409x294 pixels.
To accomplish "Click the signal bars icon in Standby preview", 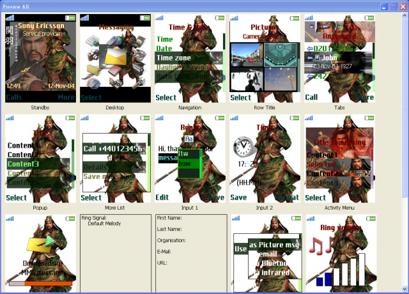I will (x=10, y=18).
